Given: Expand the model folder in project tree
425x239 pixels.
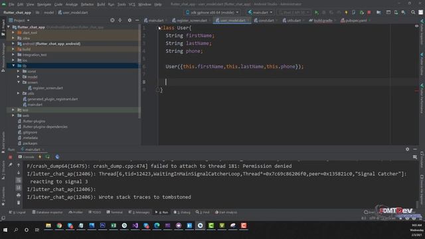Looking at the screenshot, I should 19,77.
